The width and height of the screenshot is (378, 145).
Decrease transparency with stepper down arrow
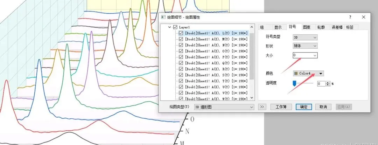[x=328, y=85]
